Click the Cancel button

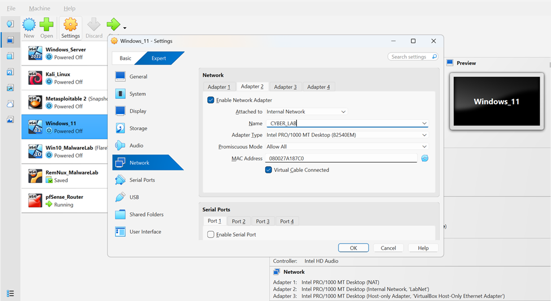pos(388,248)
